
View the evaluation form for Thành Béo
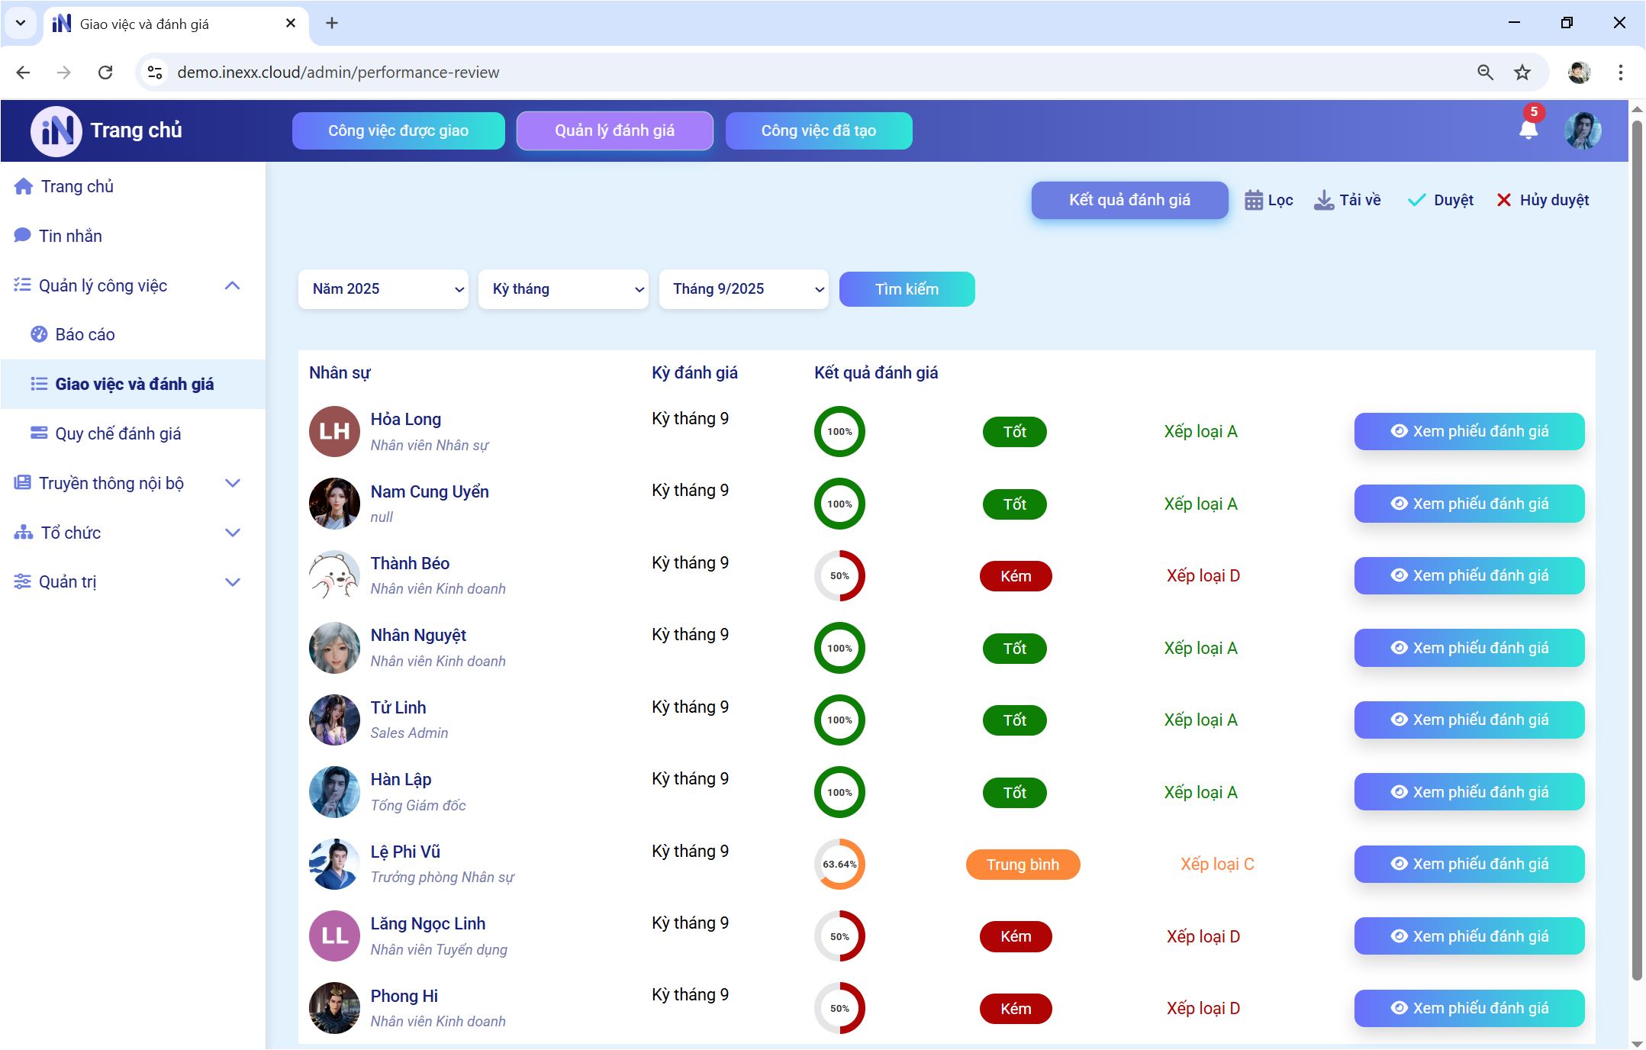(x=1469, y=575)
